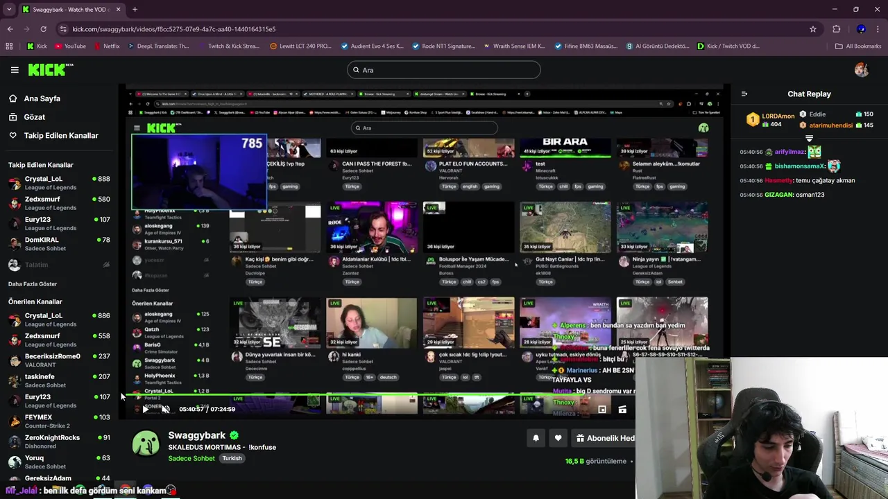The image size is (888, 499).
Task: Open recommended channel GereksizAdam
Action: click(x=59, y=479)
